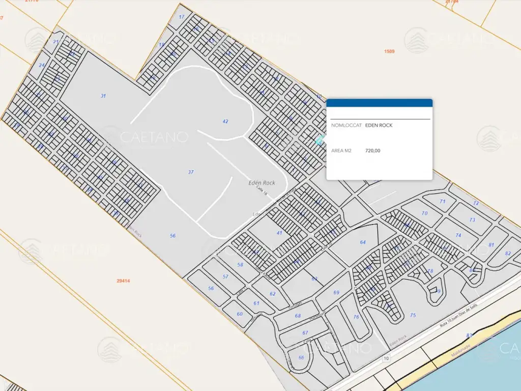Image resolution: width=521 pixels, height=391 pixels.
Task: Click the rural parcel labeled 29414
Action: pyautogui.click(x=124, y=281)
